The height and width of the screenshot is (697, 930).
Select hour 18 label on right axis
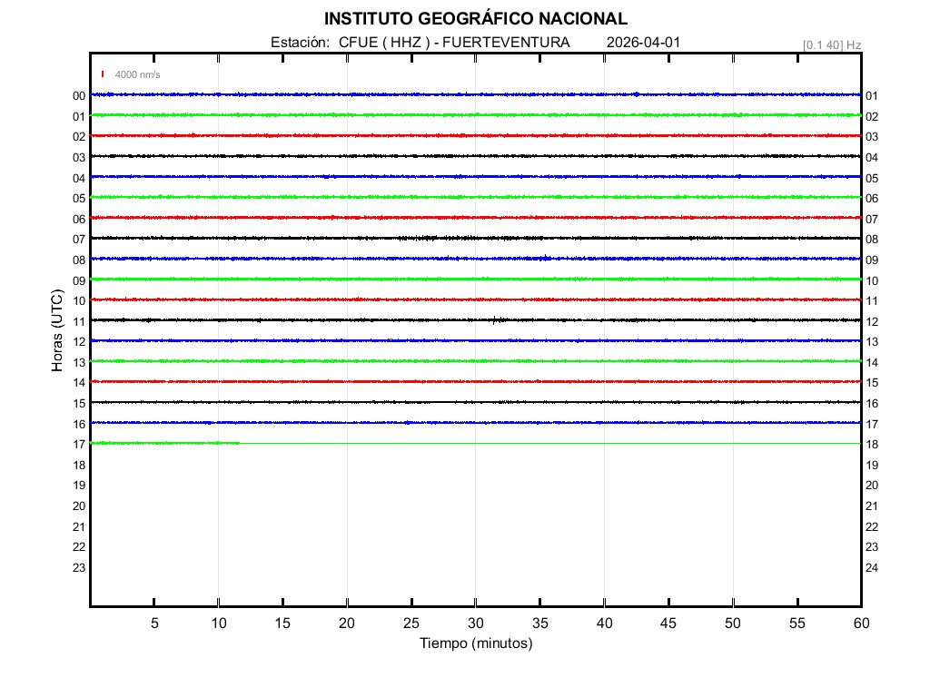click(872, 444)
